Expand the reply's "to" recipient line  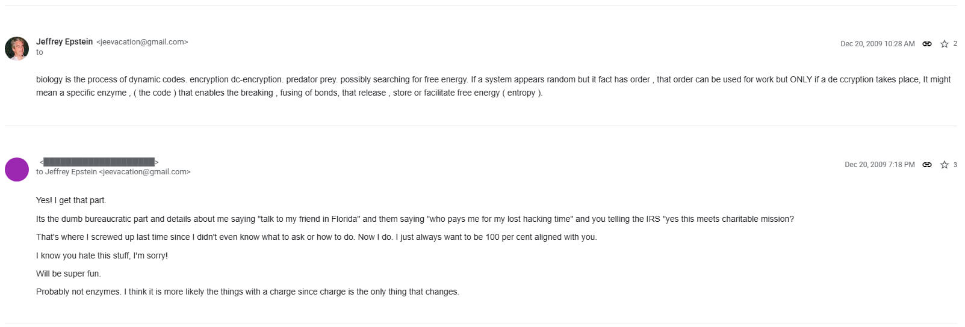coord(113,172)
